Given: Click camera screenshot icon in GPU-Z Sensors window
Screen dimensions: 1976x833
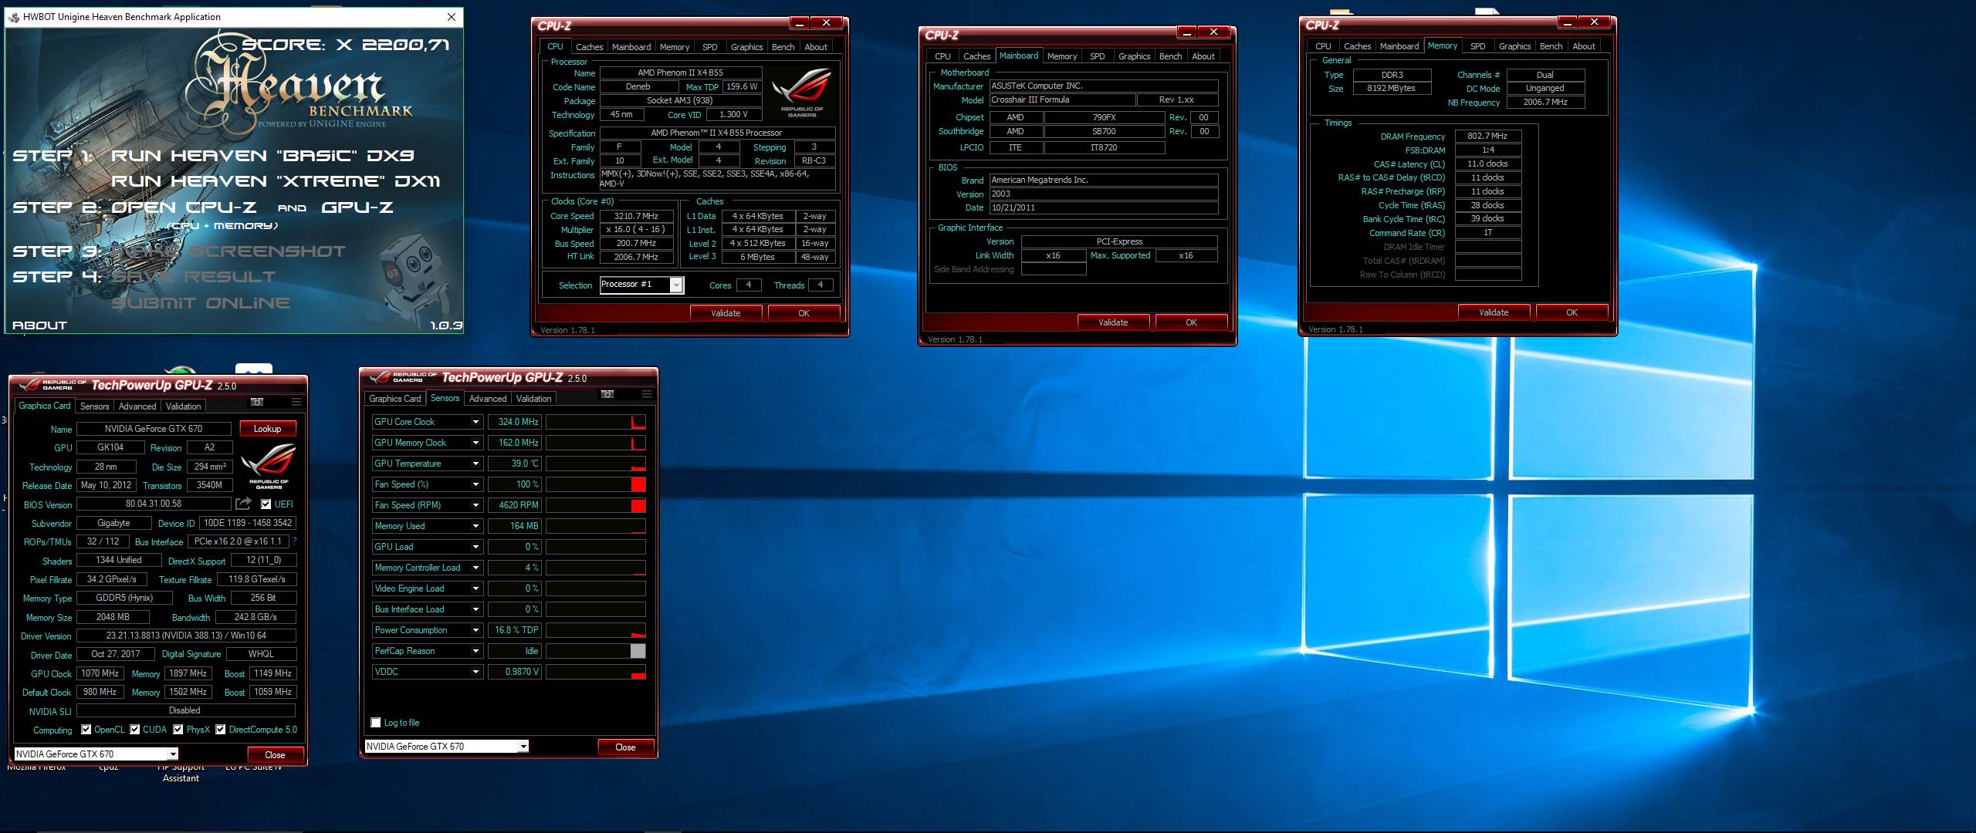Looking at the screenshot, I should (607, 394).
